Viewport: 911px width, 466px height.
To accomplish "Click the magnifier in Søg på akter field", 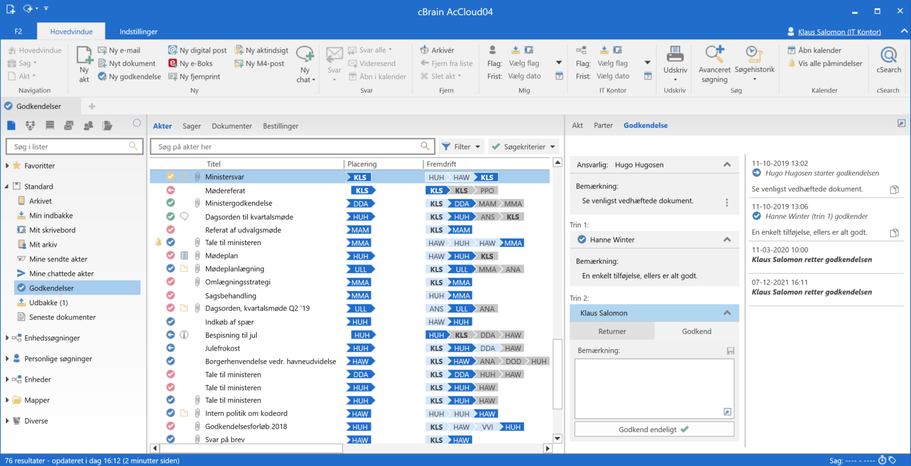I will [426, 146].
